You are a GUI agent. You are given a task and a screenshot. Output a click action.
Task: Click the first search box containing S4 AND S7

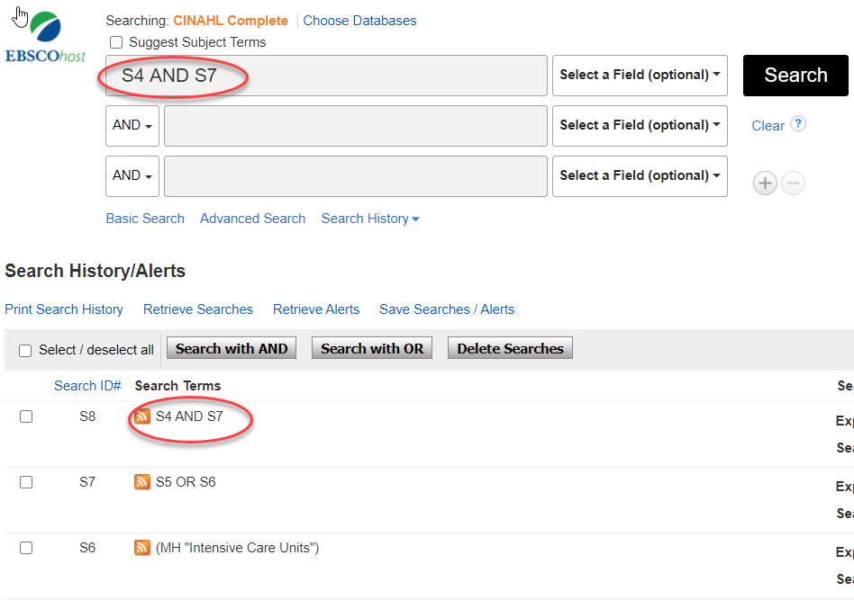(324, 76)
